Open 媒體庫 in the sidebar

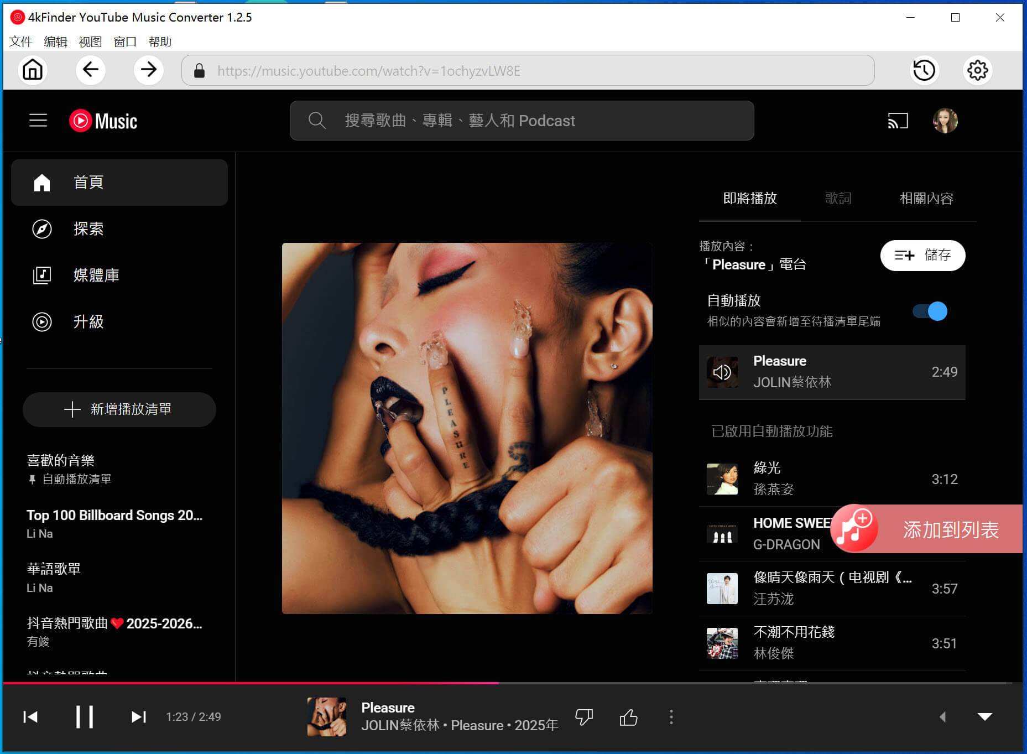pyautogui.click(x=119, y=275)
